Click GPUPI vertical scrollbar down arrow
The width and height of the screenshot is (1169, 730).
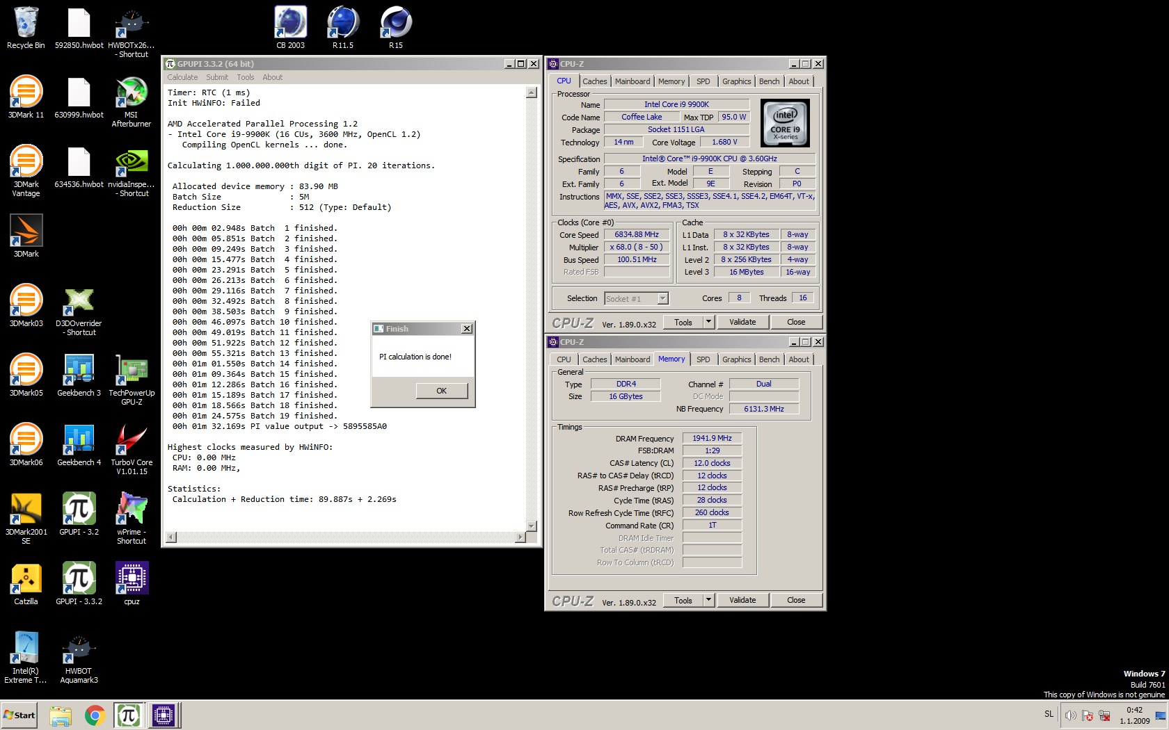pos(532,526)
